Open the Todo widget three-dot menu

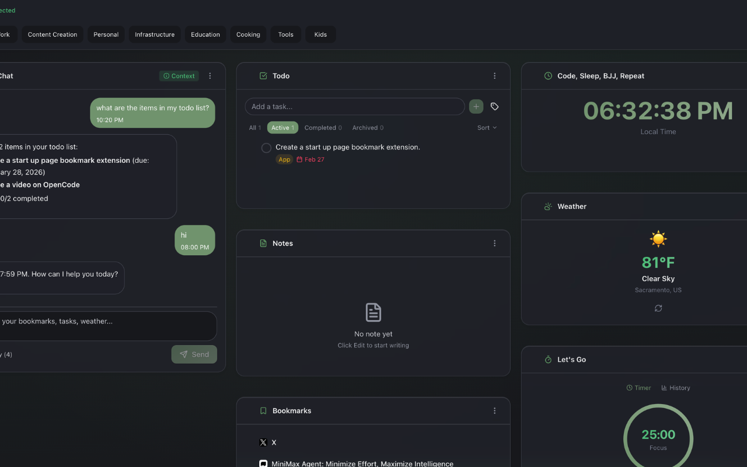click(494, 75)
